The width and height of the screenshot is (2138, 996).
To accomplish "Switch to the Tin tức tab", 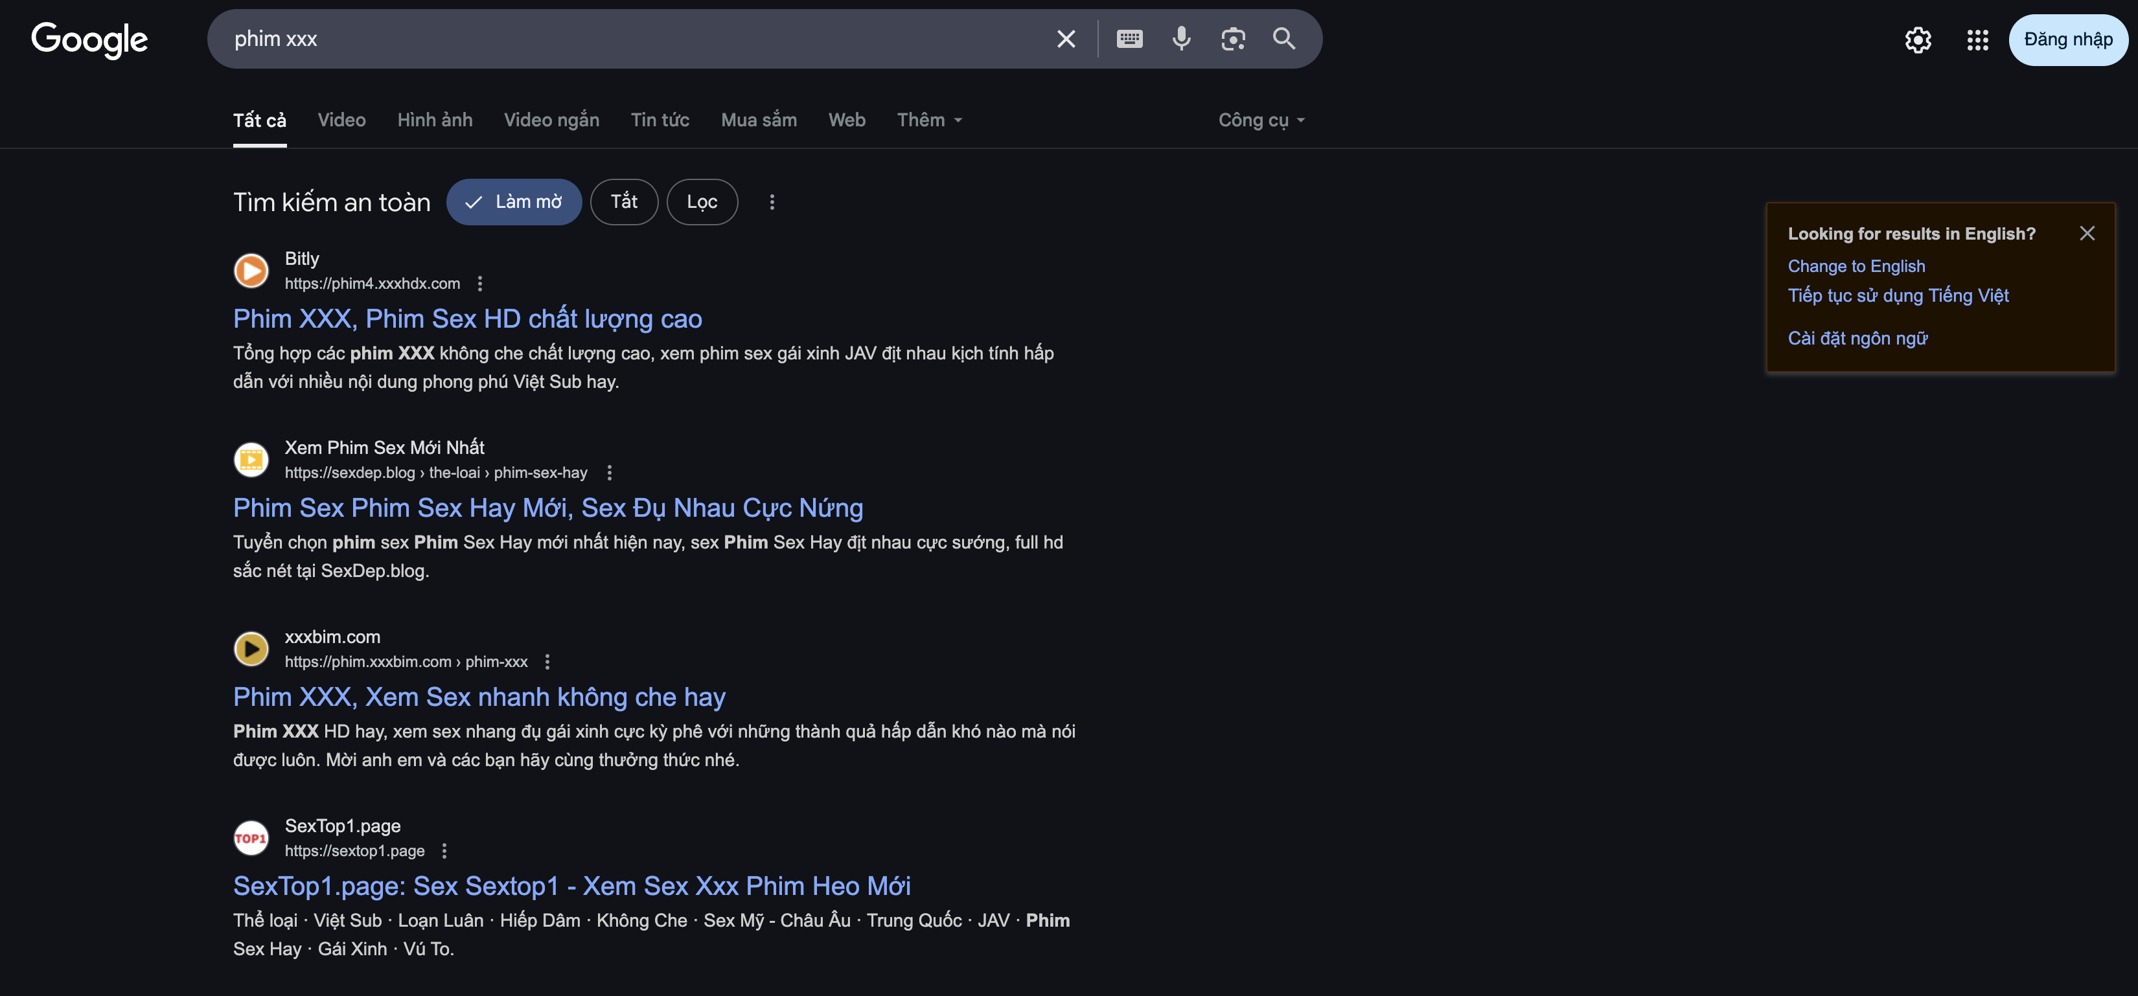I will coord(660,120).
